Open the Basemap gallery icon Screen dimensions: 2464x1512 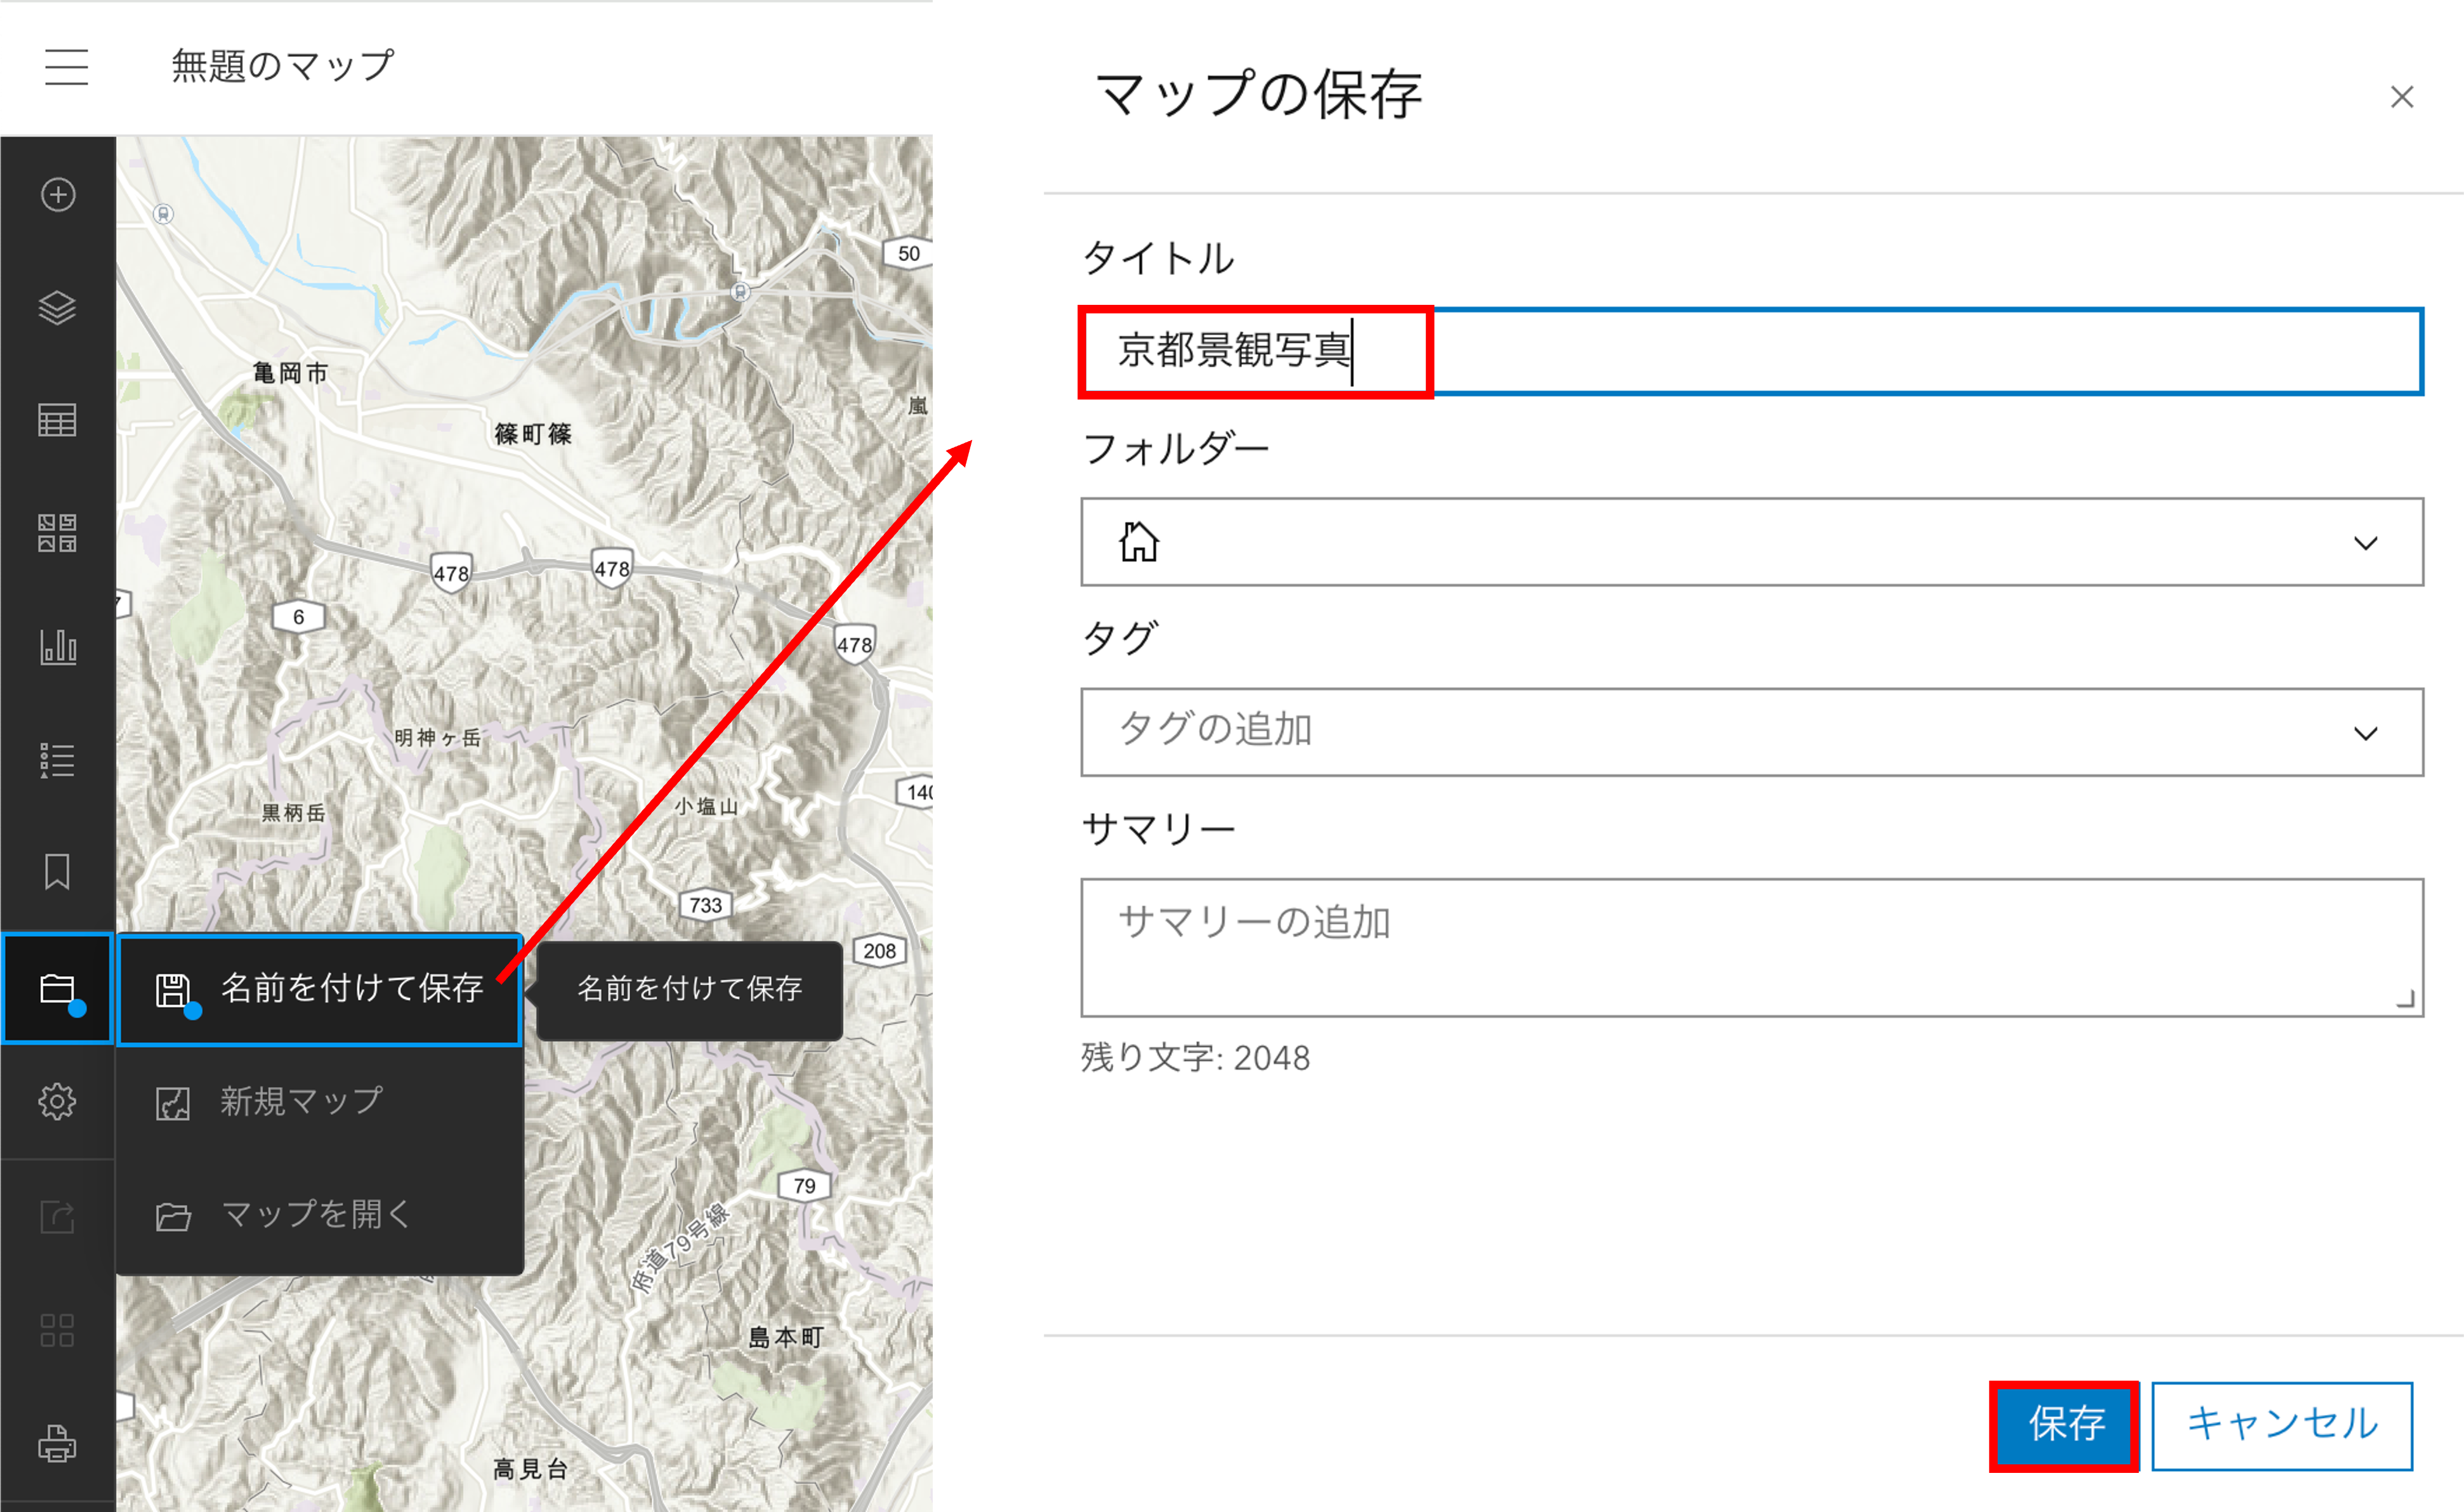(x=57, y=533)
